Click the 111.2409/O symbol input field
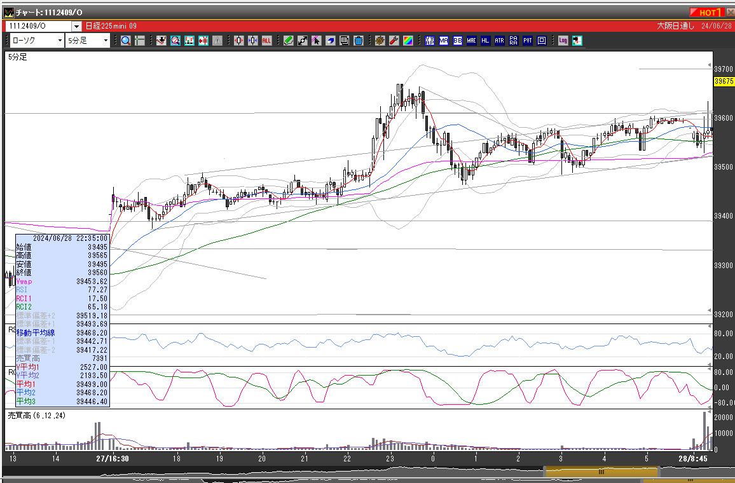 click(39, 26)
